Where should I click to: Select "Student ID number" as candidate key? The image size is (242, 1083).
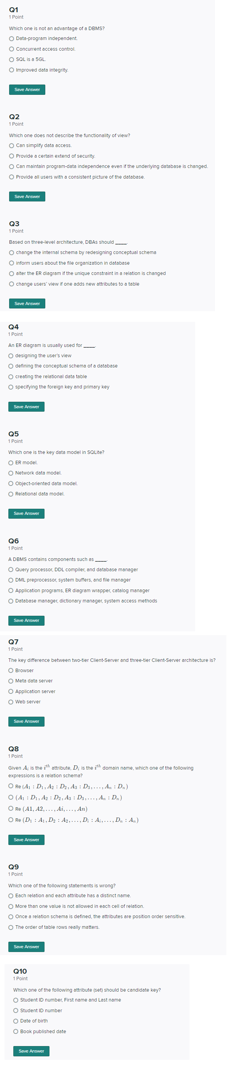tap(15, 1010)
